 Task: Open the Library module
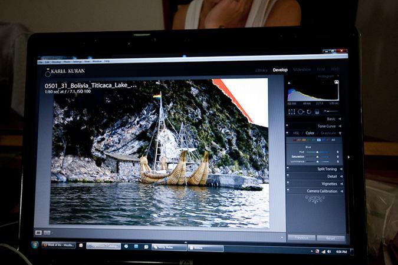click(261, 70)
